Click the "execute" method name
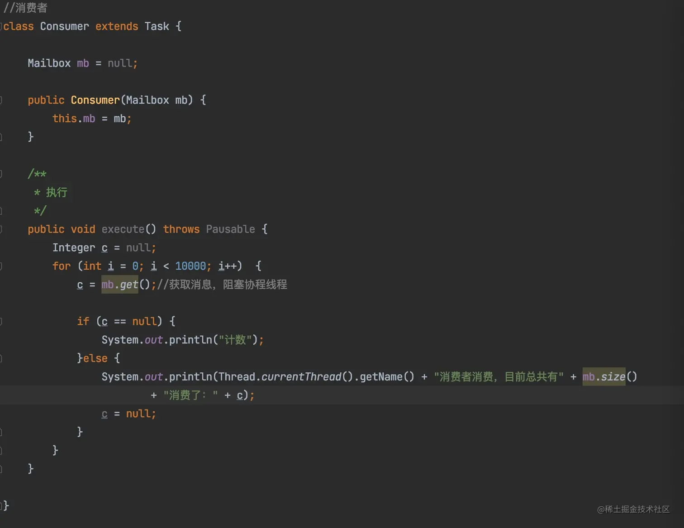 pyautogui.click(x=123, y=229)
